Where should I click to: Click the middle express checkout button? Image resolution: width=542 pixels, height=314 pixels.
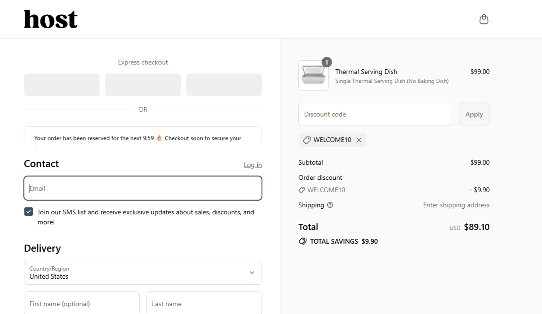(143, 85)
